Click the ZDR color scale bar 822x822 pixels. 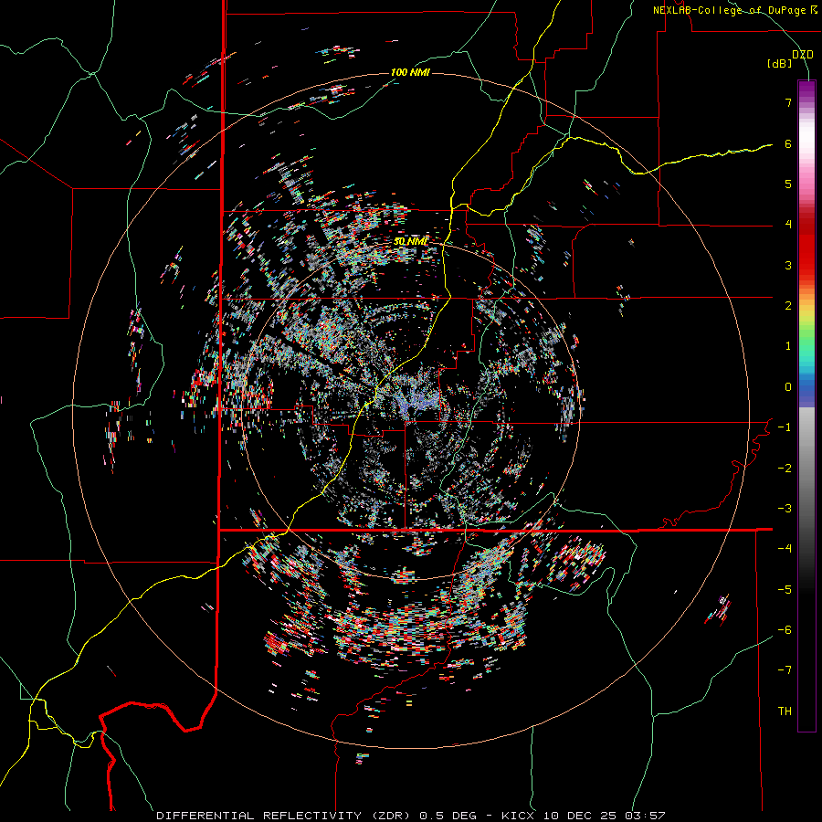pyautogui.click(x=806, y=406)
